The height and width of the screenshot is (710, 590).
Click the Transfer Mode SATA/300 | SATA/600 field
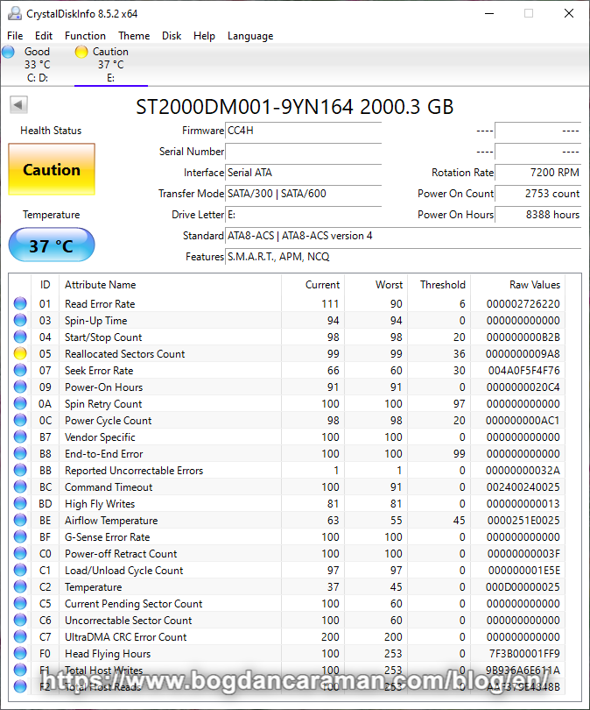click(304, 194)
